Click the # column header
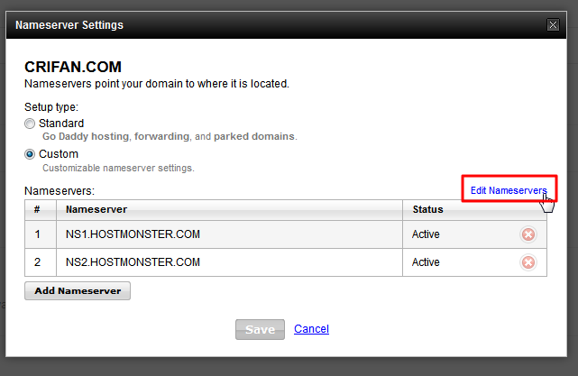 38,209
